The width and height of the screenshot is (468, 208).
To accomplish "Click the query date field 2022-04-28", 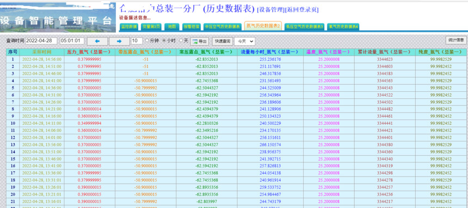I will coord(41,41).
